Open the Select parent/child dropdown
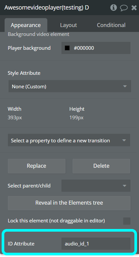Image resolution: width=139 pixels, height=257 pixels. (96, 186)
